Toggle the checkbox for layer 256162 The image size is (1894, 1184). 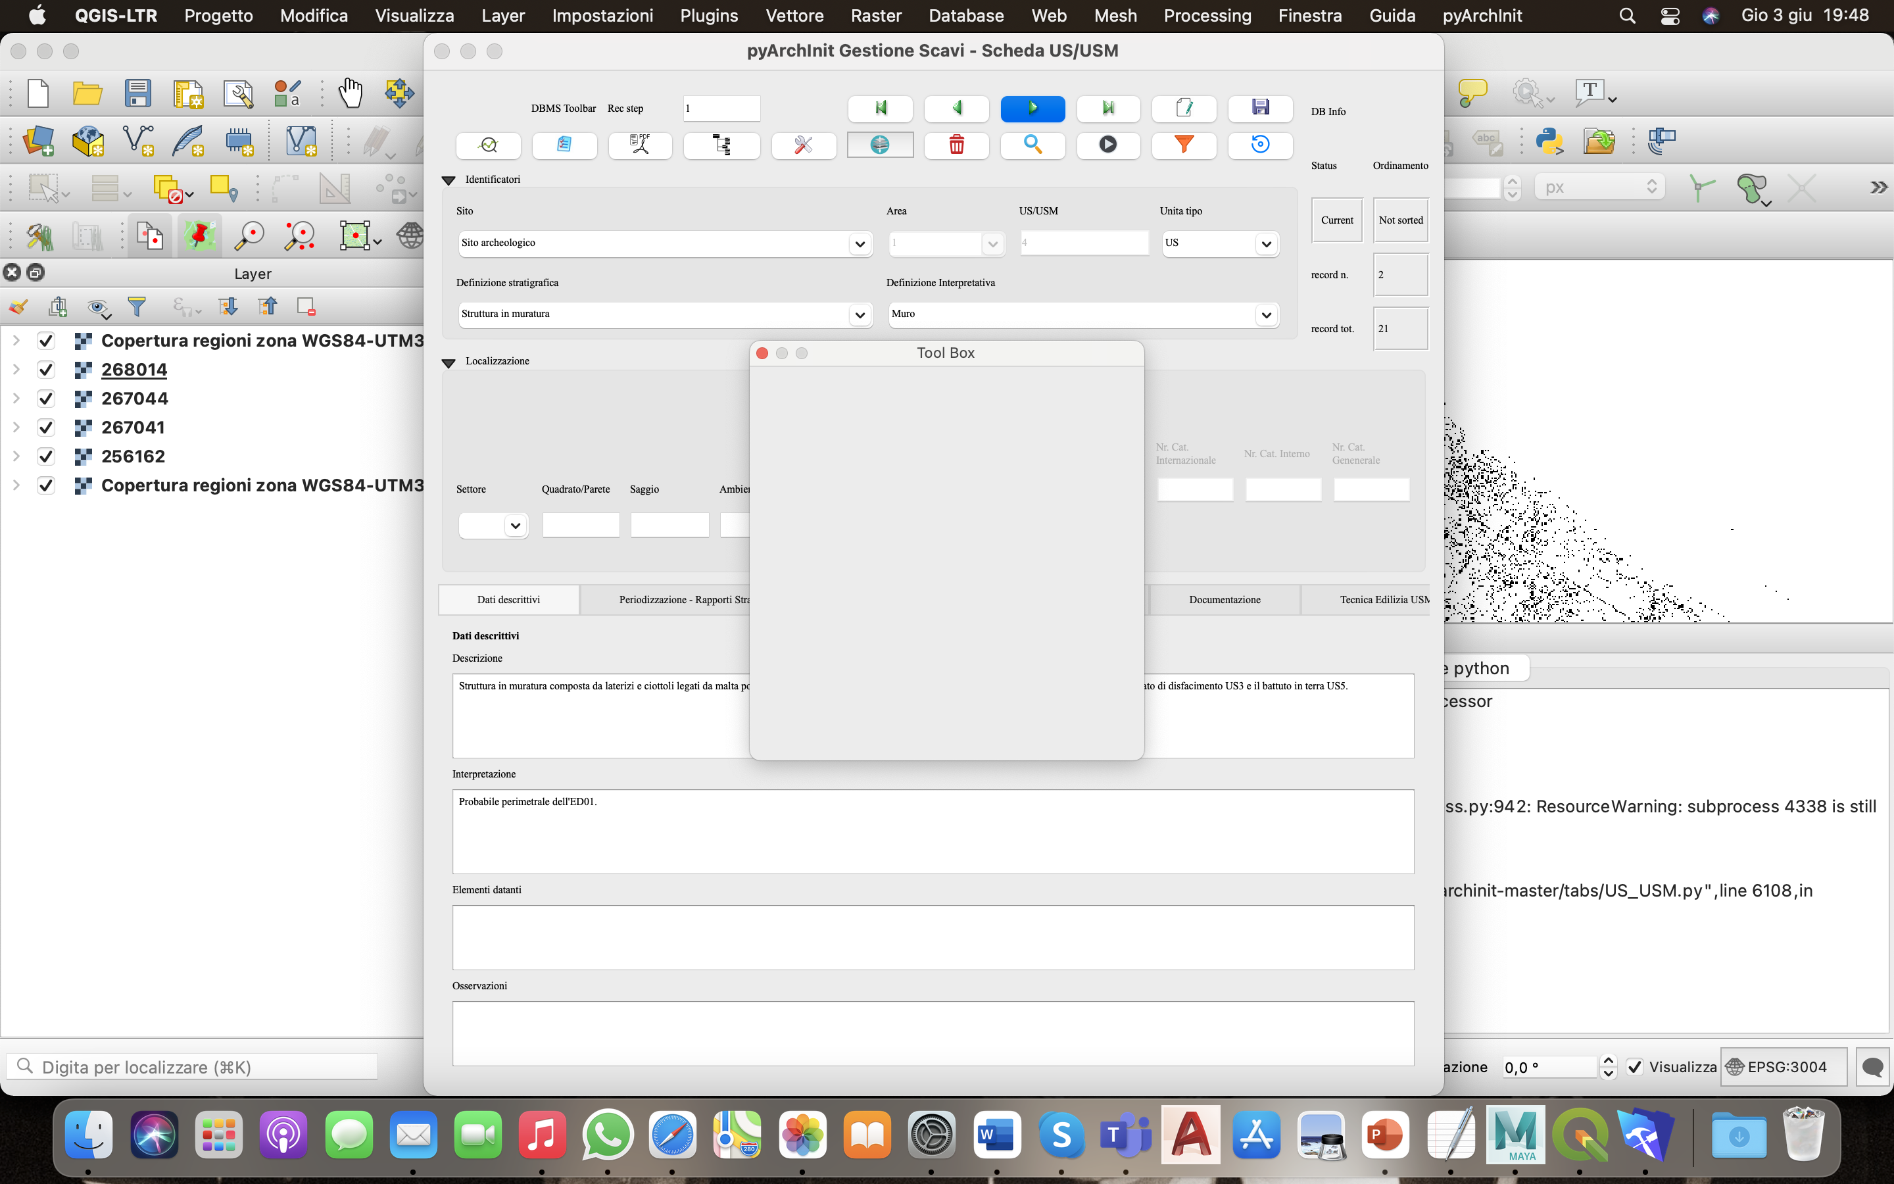point(45,456)
